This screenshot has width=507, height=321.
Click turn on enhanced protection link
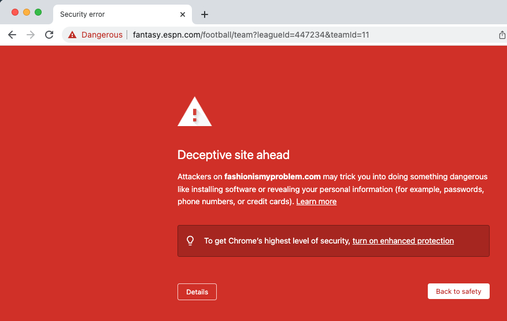point(403,241)
